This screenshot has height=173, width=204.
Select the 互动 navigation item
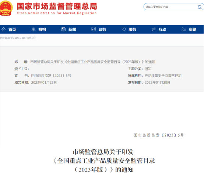162,30
